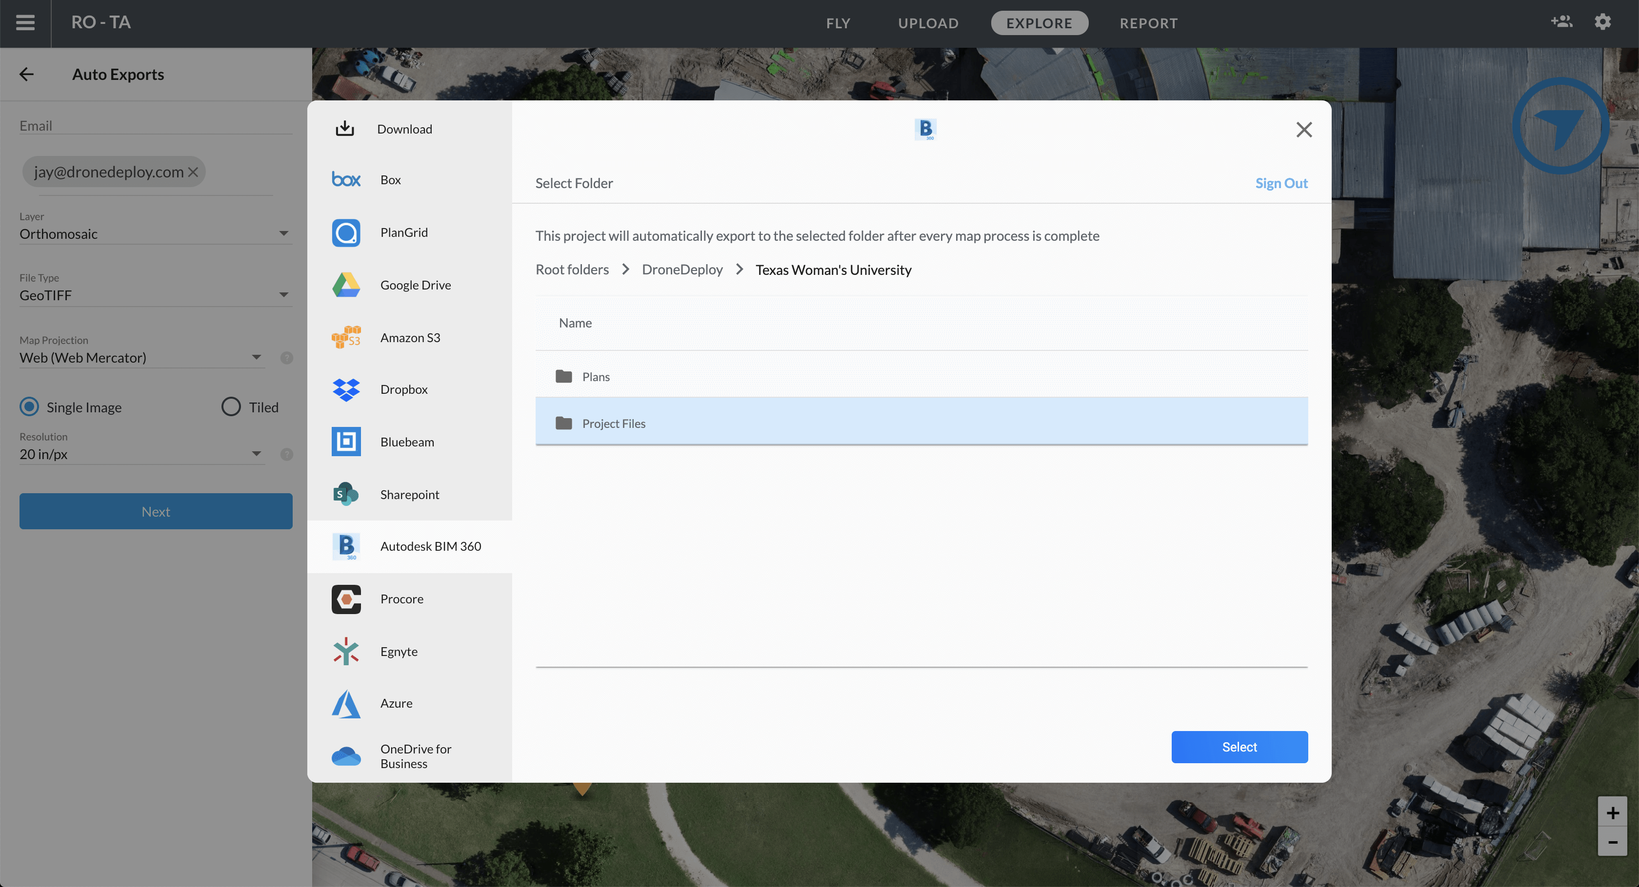Switch to the REPORT tab
This screenshot has height=887, width=1639.
click(x=1148, y=23)
